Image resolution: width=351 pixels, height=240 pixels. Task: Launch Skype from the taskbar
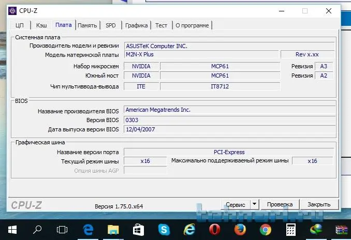click(x=164, y=230)
